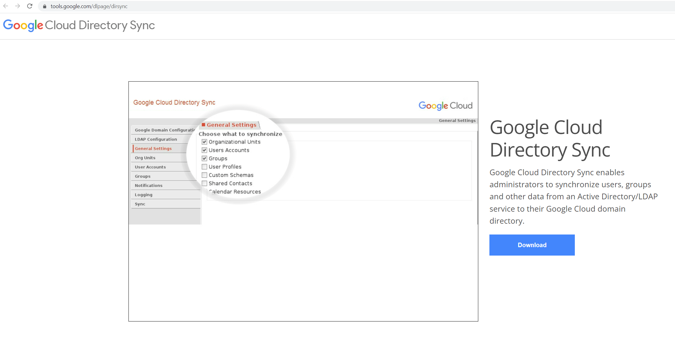This screenshot has height=351, width=675.
Task: Select the Google Domain Configuration entry
Action: (x=162, y=130)
